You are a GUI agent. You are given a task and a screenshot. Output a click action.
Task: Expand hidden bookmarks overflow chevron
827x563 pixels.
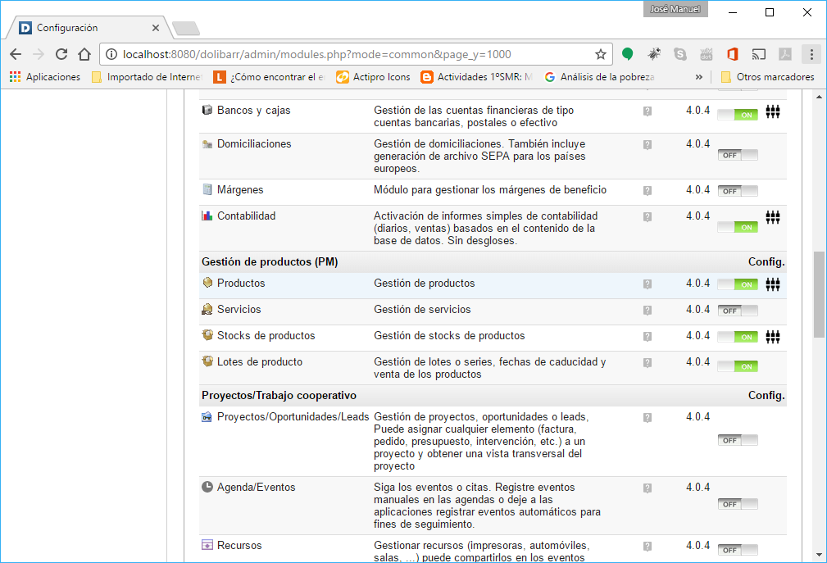click(699, 77)
